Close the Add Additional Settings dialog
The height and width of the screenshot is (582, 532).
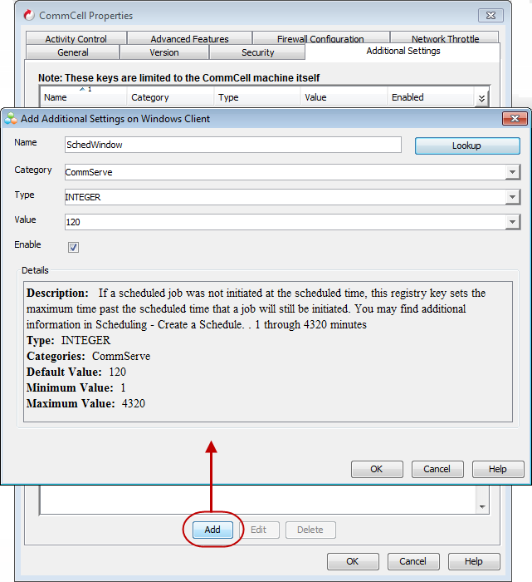(515, 118)
